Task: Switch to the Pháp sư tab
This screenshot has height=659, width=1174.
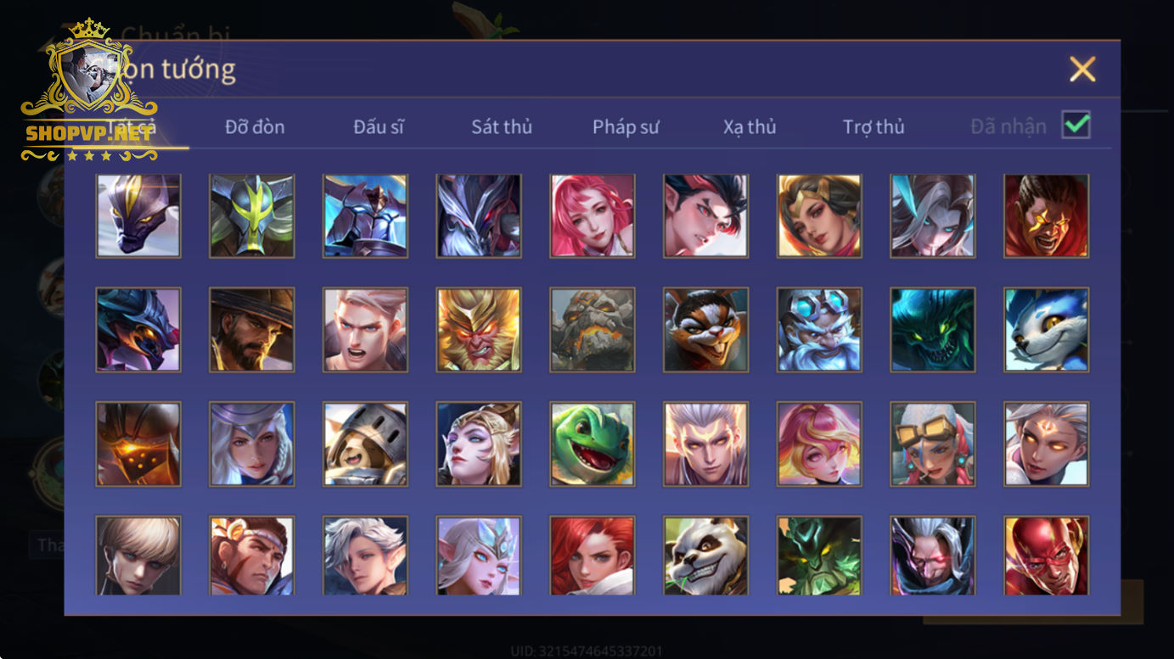Action: [x=626, y=127]
